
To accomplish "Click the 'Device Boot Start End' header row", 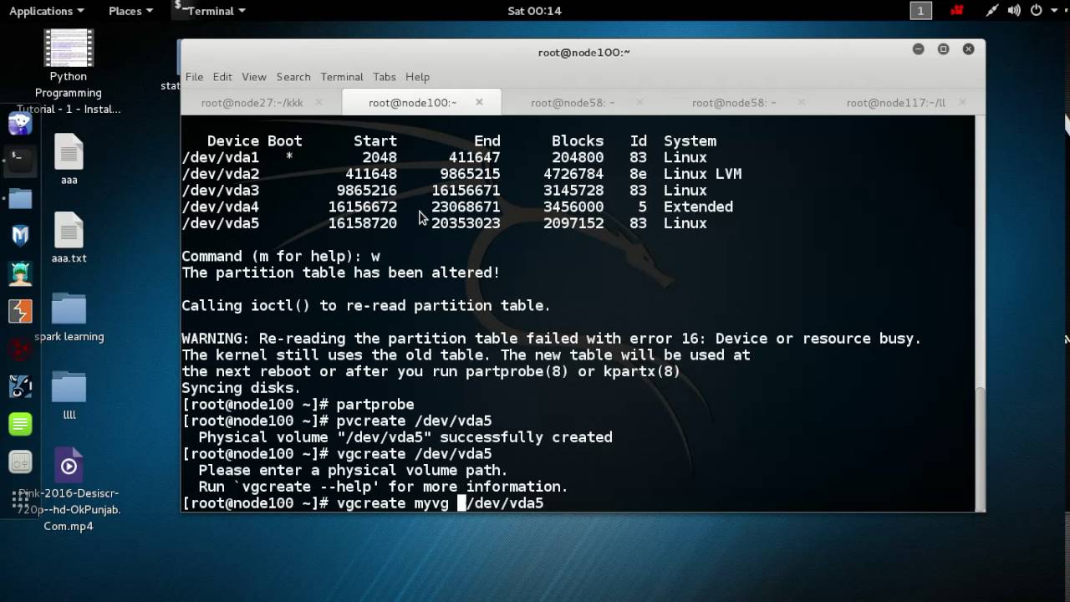I will click(x=461, y=141).
